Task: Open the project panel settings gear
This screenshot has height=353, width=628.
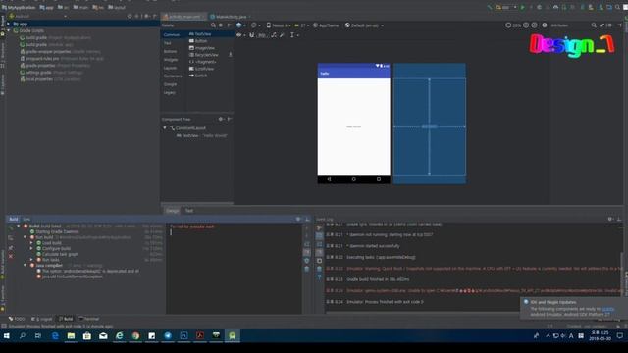Action: (146, 16)
